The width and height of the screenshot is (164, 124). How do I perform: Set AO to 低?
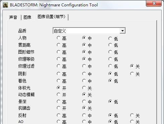pos(110,122)
